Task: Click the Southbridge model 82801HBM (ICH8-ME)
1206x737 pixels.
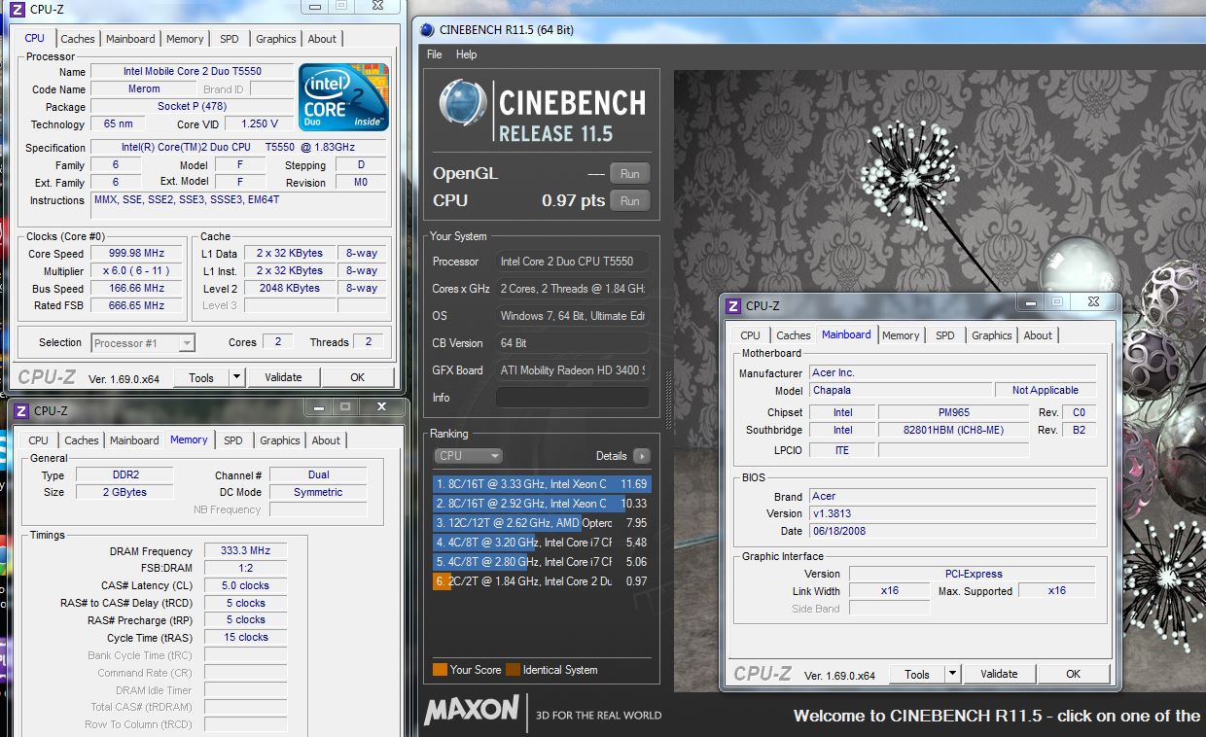Action: [953, 430]
